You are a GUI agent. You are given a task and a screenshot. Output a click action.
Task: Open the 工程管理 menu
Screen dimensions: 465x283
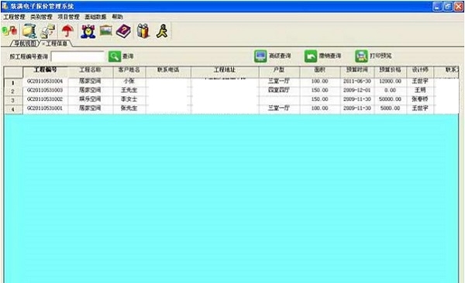click(14, 17)
